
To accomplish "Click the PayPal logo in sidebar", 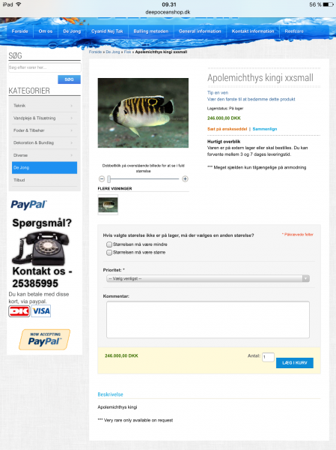I will coord(28,204).
